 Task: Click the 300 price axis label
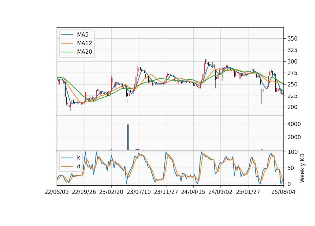pos(292,62)
